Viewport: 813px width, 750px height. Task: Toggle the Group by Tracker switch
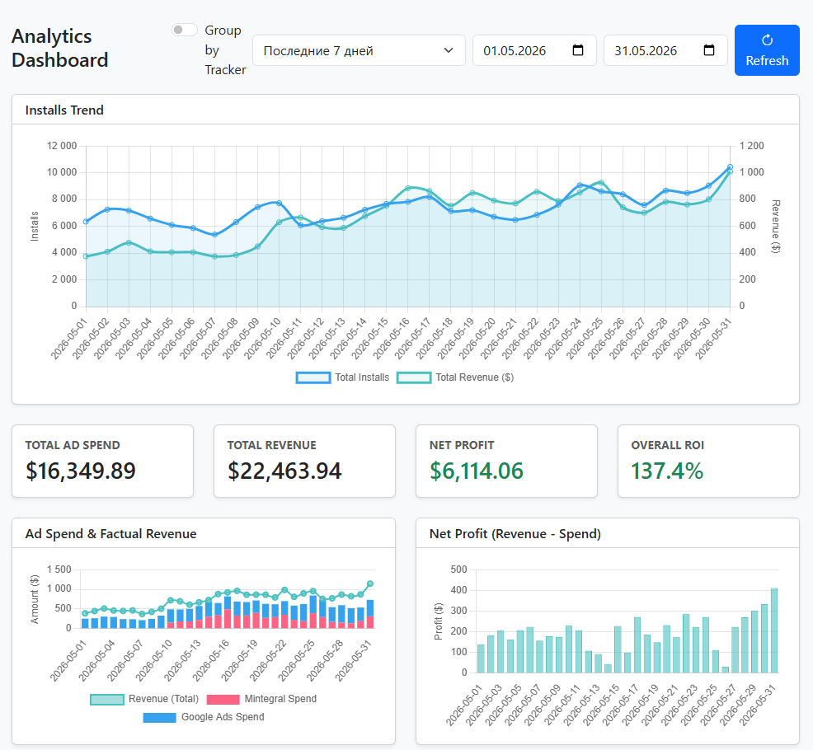pyautogui.click(x=185, y=30)
